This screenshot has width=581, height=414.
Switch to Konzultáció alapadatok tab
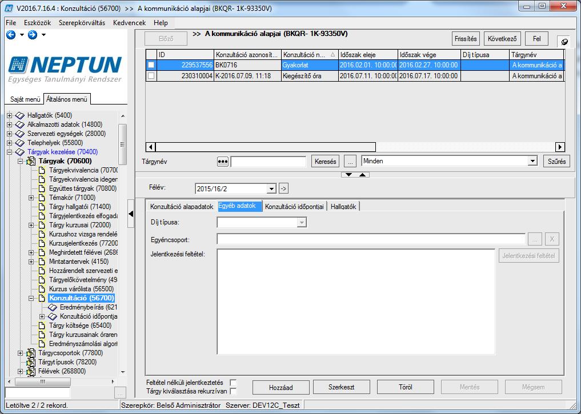point(182,207)
